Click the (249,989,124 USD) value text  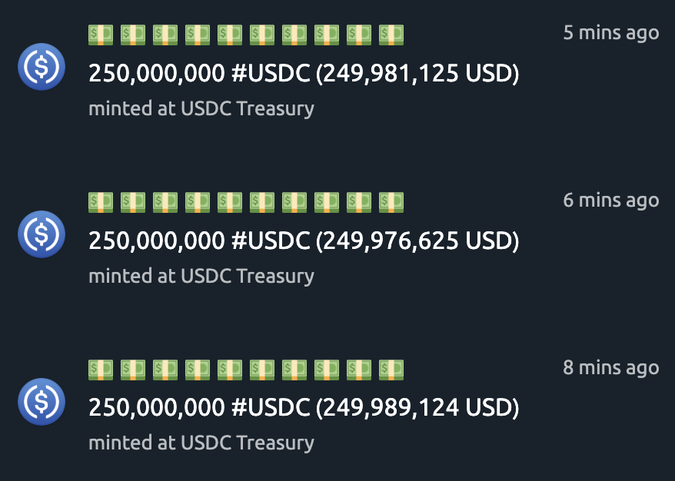click(417, 407)
